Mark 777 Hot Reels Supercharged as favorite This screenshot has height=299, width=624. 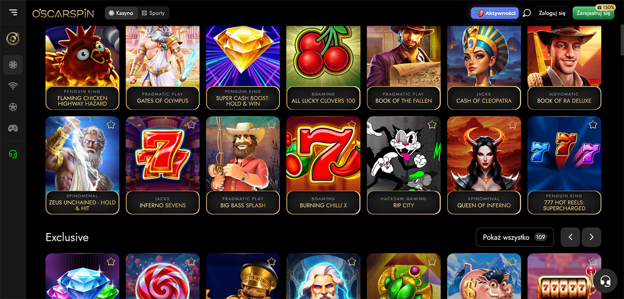coord(593,125)
